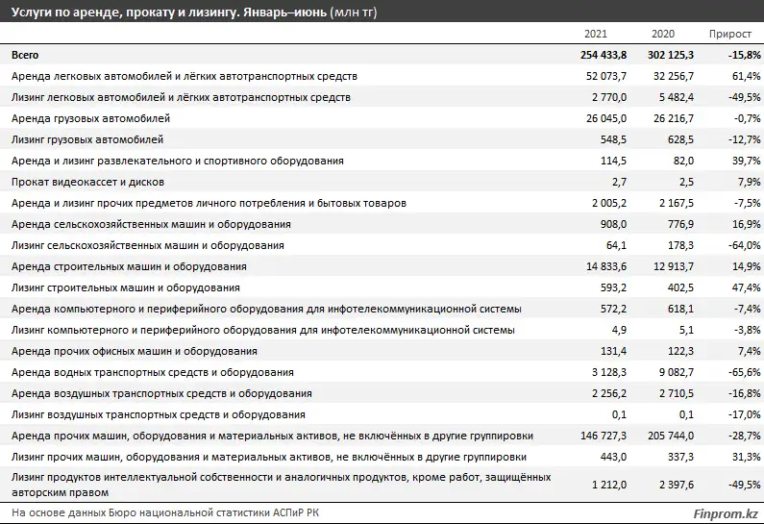
Task: Click the Finprom.kz watermark text
Action: point(725,513)
